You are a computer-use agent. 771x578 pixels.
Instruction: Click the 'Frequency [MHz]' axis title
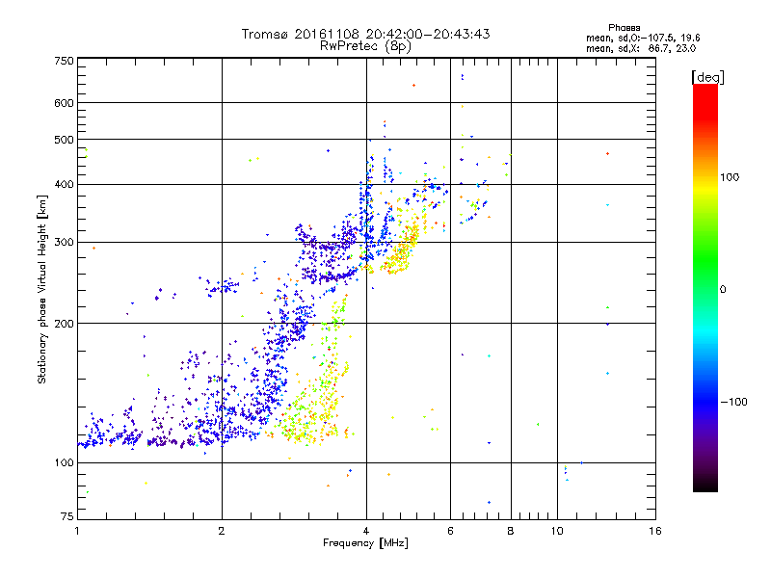pyautogui.click(x=365, y=543)
